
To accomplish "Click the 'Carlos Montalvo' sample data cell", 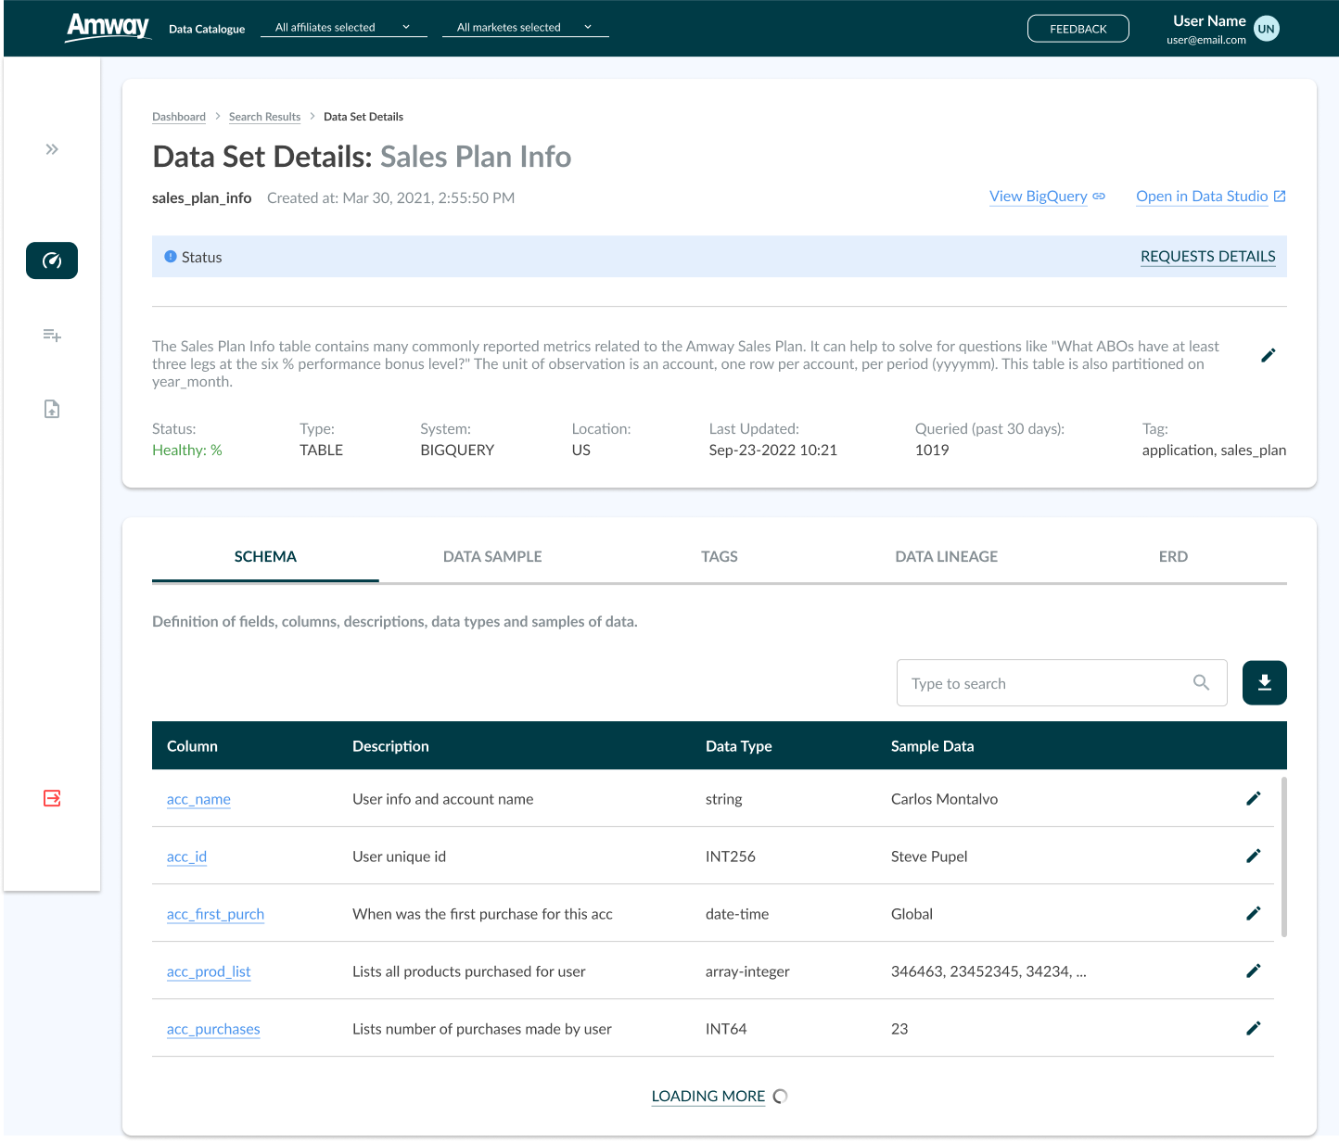I will (x=944, y=799).
